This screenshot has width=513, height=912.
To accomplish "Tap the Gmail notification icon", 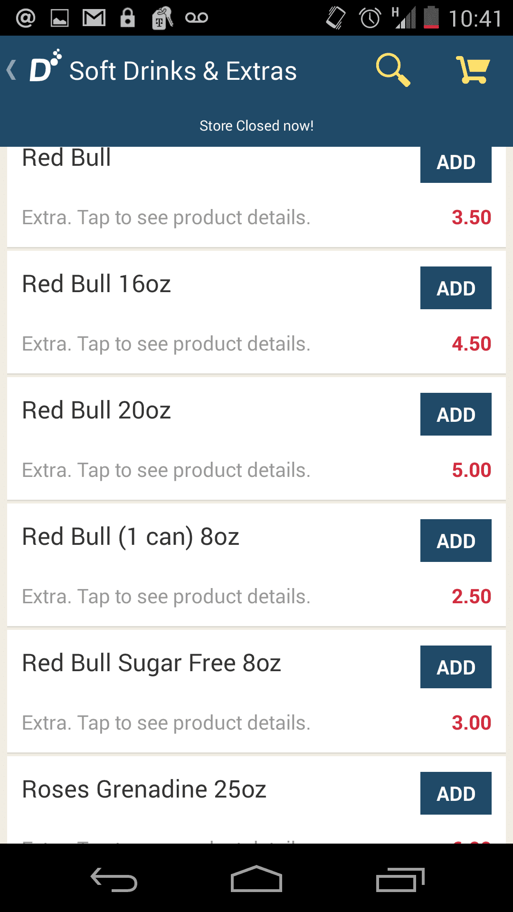I will coord(94,18).
